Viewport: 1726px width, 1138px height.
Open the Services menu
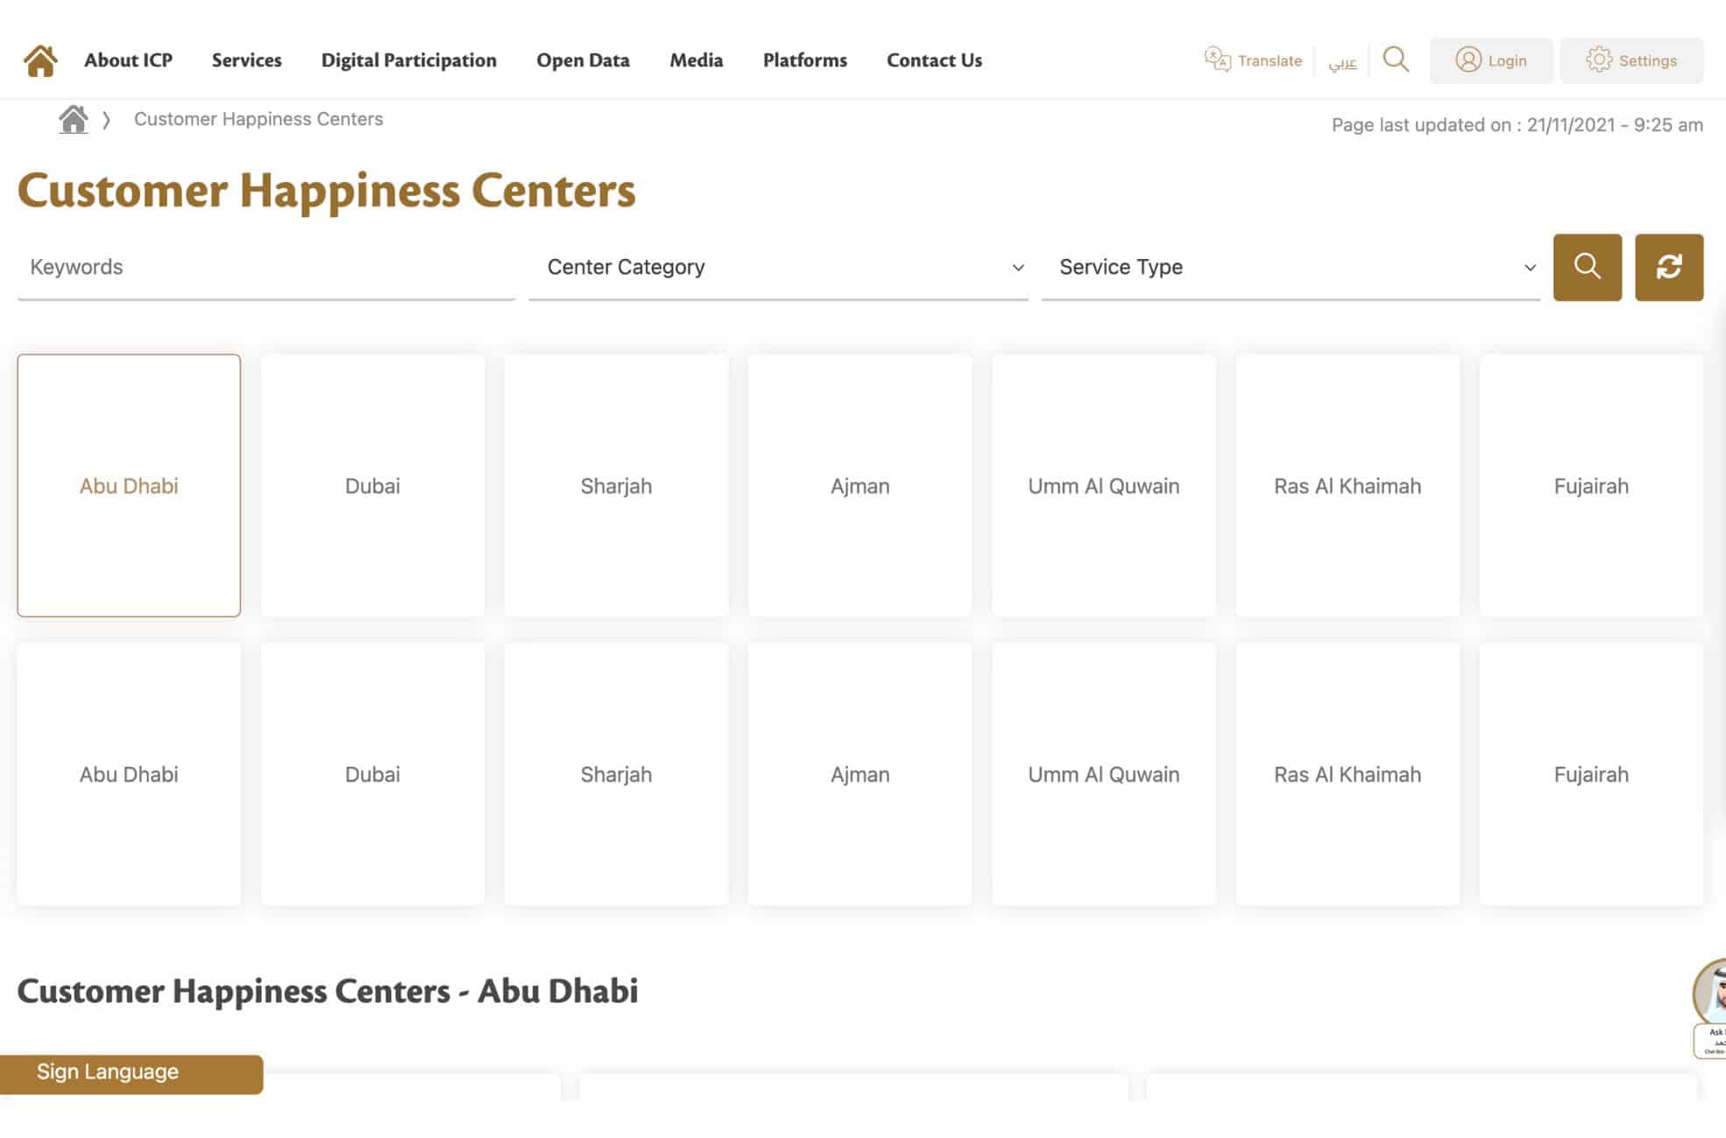[246, 60]
